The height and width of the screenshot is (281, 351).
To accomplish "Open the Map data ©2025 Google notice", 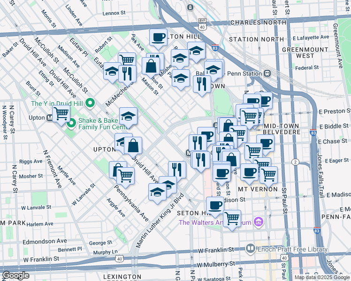I will tap(322, 277).
